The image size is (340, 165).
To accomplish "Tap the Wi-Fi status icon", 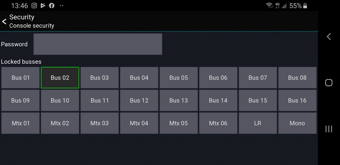I will coord(269,6).
